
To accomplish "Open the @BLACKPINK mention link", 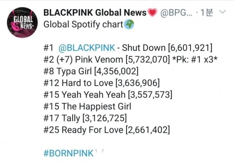I will pyautogui.click(x=87, y=48).
